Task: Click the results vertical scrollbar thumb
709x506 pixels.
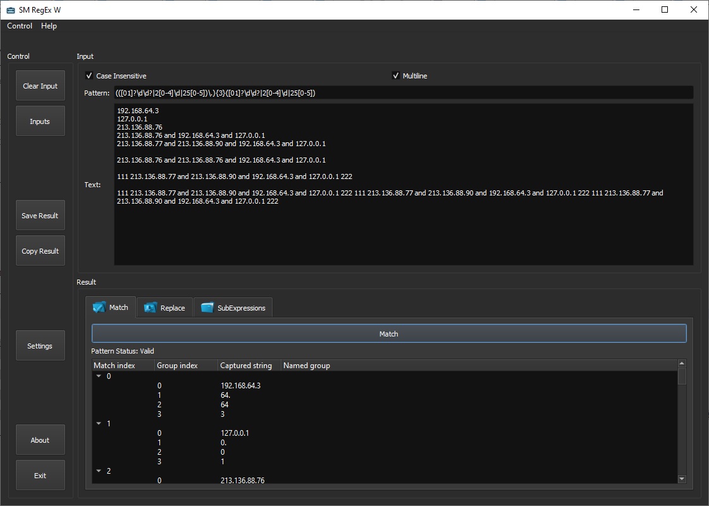Action: point(682,376)
